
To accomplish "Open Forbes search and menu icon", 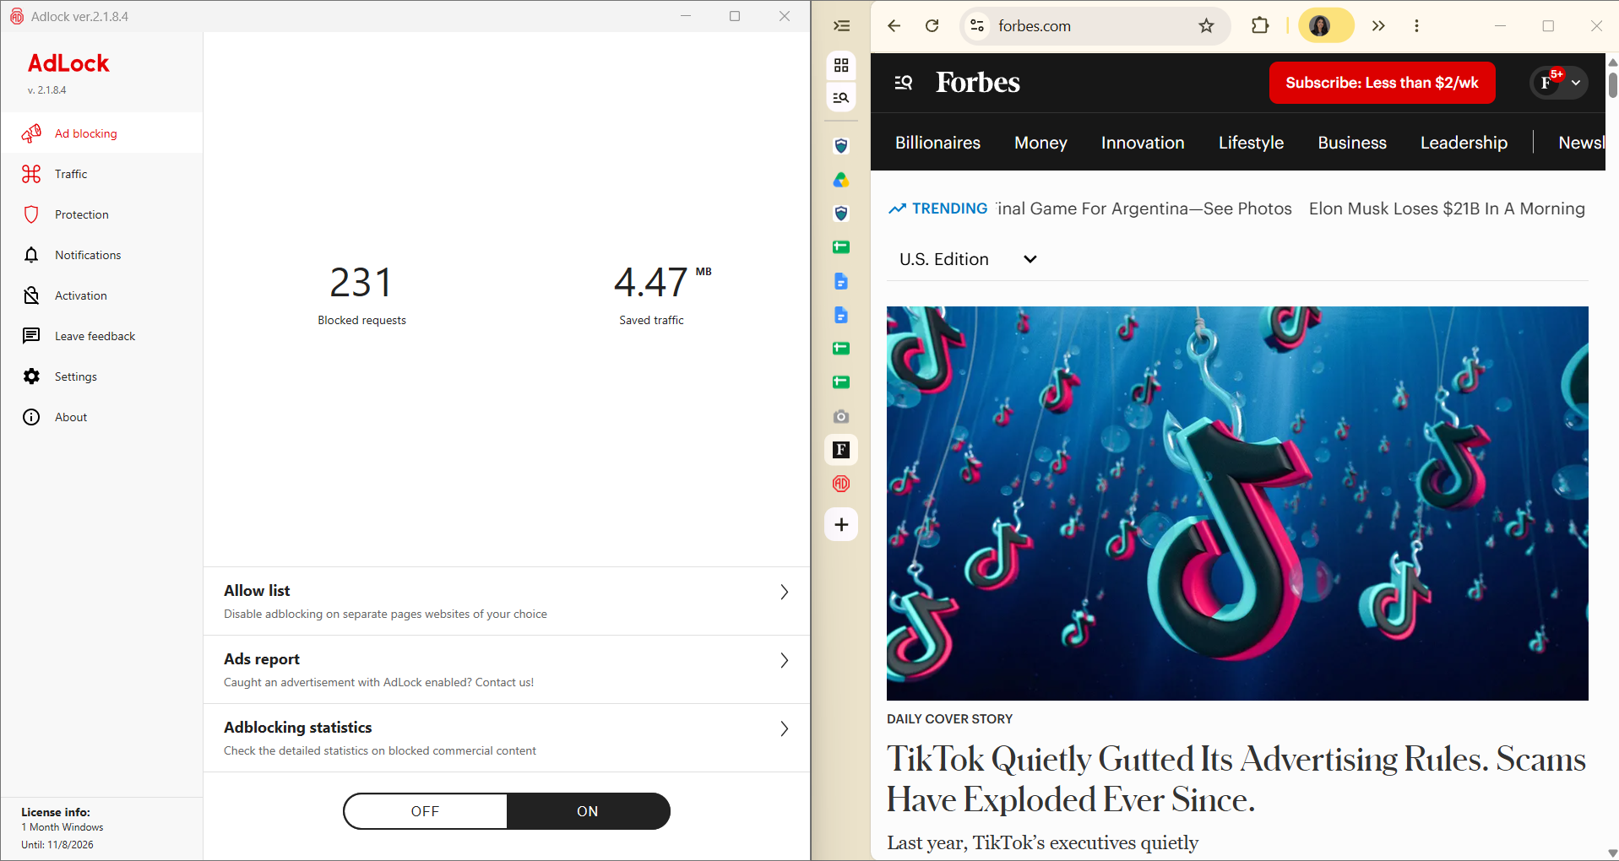I will point(904,82).
